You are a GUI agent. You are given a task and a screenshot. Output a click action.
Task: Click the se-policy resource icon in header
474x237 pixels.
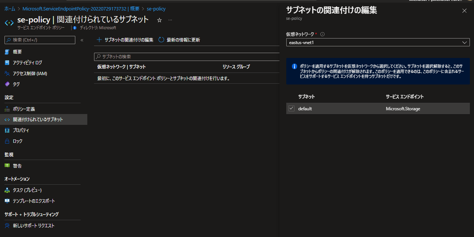coord(9,23)
